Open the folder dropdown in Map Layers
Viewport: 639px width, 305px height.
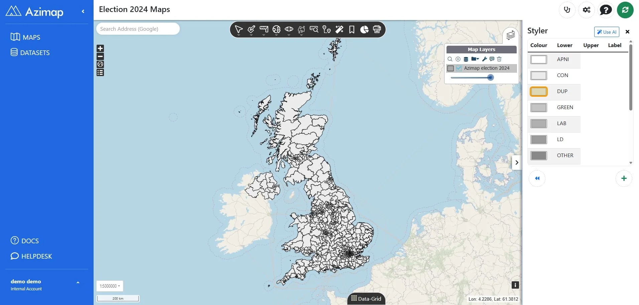tap(475, 59)
